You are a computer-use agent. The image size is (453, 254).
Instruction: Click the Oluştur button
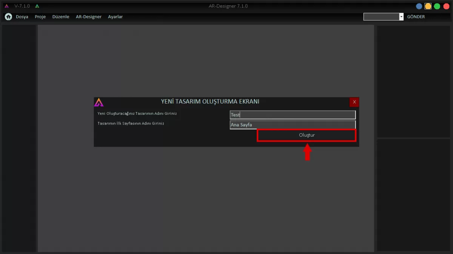tap(307, 135)
